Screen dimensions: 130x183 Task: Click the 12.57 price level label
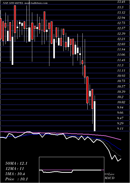click(x=121, y=28)
